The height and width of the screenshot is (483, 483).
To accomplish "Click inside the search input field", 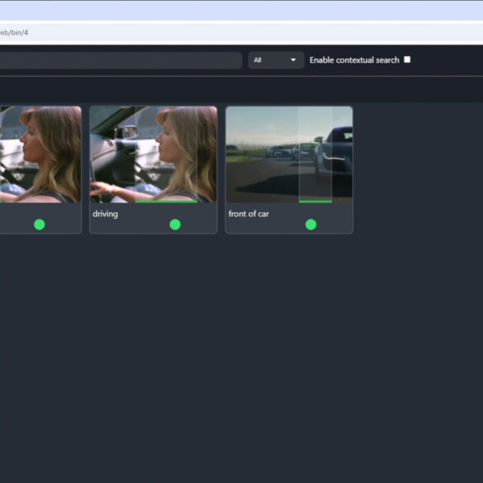I will [121, 60].
